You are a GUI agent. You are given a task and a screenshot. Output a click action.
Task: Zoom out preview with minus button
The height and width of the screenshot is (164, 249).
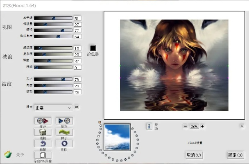point(186,127)
